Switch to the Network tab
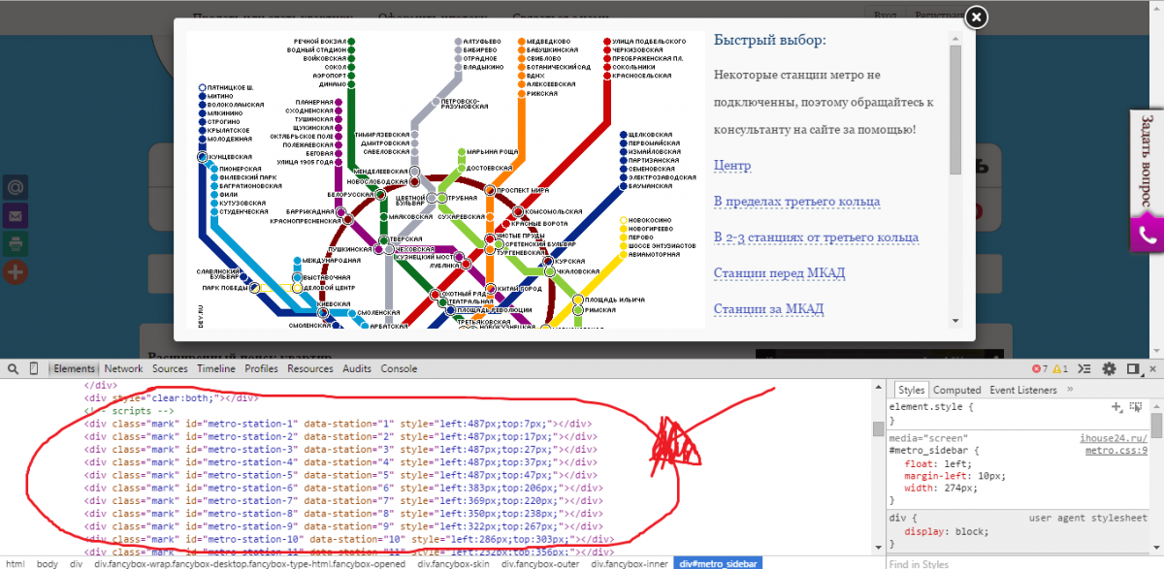The height and width of the screenshot is (569, 1164). point(123,368)
